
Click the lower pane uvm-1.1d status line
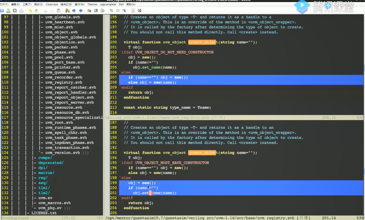[x=234, y=218]
